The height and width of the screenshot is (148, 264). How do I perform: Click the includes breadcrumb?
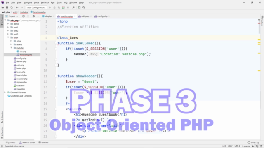tap(24, 12)
